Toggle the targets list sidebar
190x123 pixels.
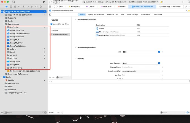point(50,15)
